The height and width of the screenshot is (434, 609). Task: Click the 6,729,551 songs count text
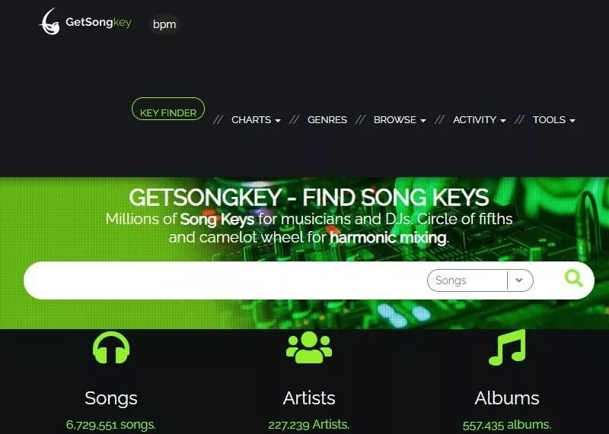(x=111, y=425)
